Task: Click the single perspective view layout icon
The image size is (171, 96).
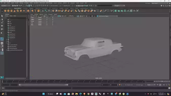Action: (x=2, y=43)
